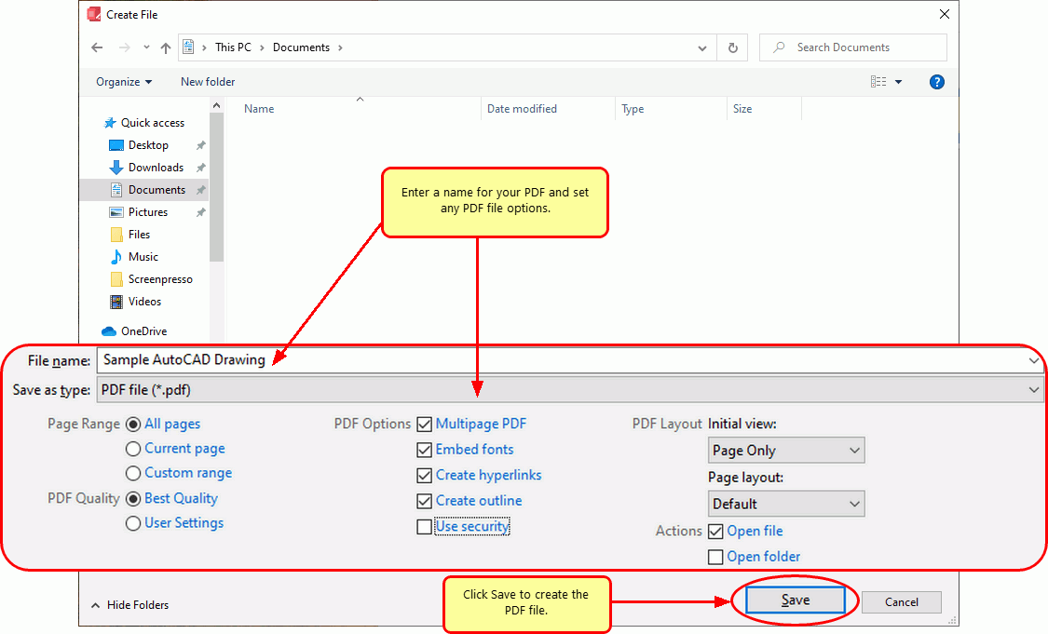Image resolution: width=1048 pixels, height=634 pixels.
Task: Change the folder view layout
Action: pos(878,82)
